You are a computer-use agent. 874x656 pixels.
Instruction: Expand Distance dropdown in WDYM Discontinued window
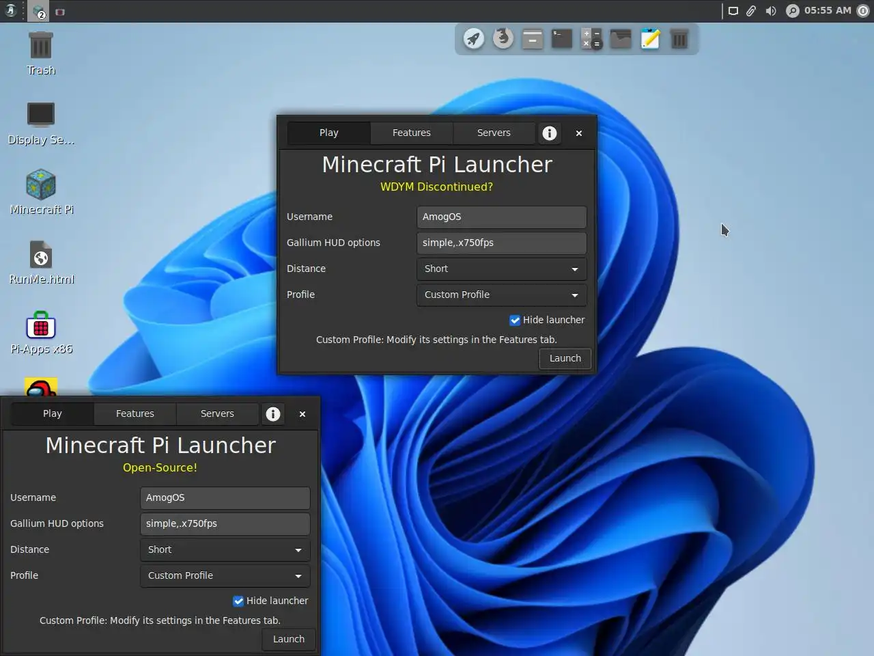coord(501,269)
